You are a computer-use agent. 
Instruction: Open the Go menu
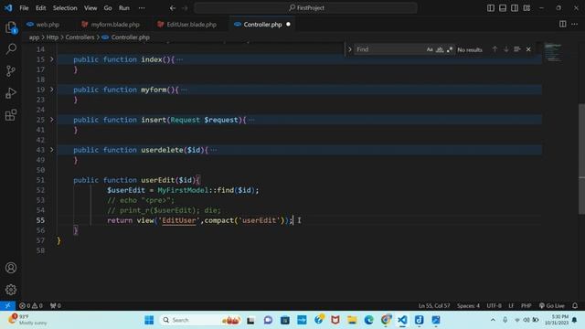pos(108,8)
